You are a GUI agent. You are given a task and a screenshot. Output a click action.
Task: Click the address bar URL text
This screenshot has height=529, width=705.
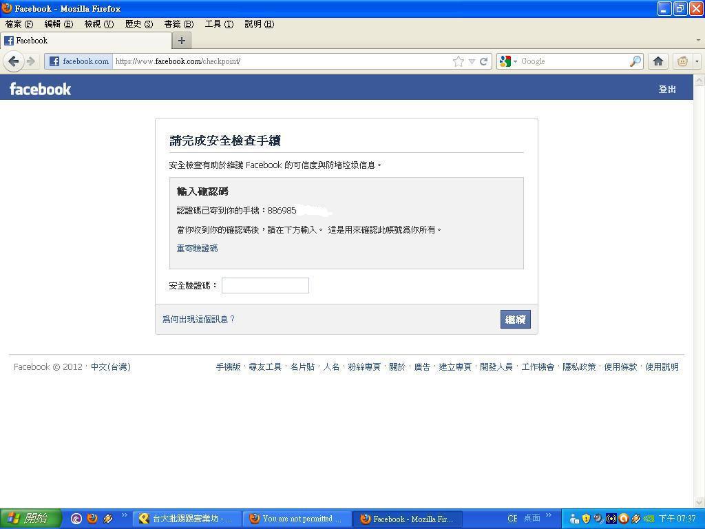pyautogui.click(x=178, y=61)
